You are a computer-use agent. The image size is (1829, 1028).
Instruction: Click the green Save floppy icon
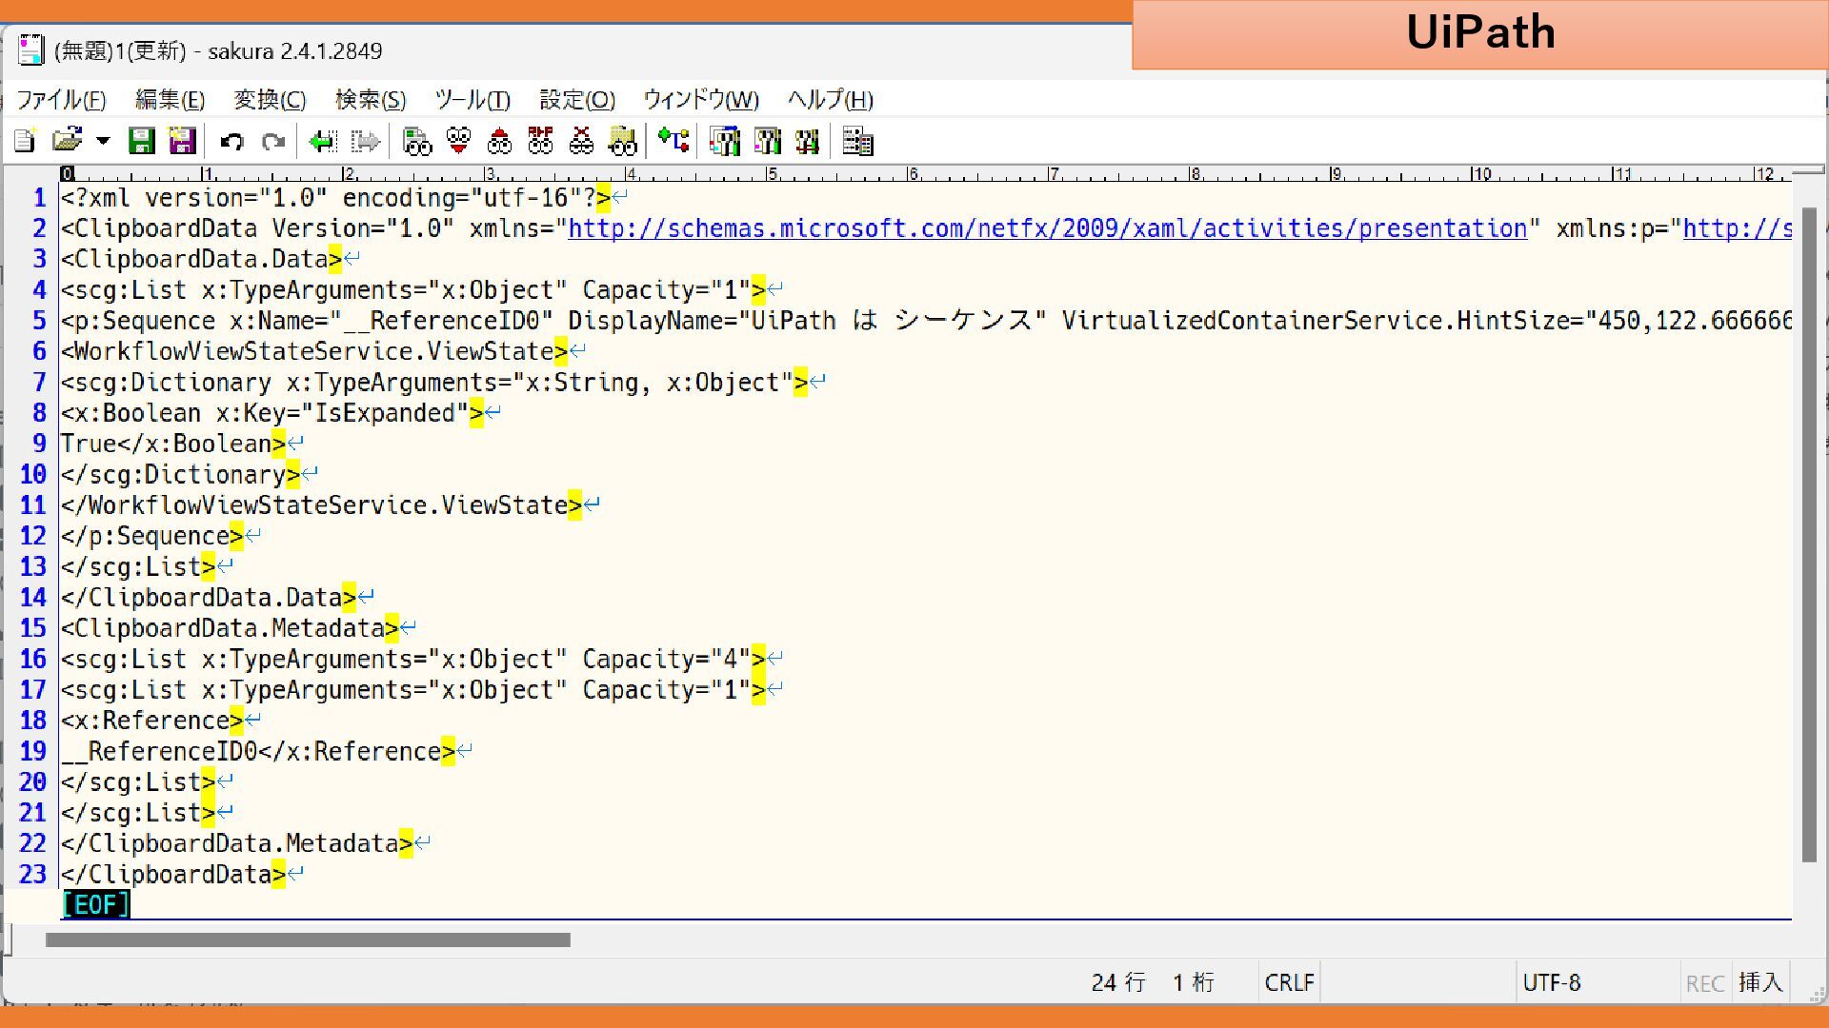(x=142, y=142)
